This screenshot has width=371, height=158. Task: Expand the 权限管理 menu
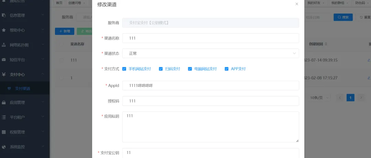pos(43,132)
